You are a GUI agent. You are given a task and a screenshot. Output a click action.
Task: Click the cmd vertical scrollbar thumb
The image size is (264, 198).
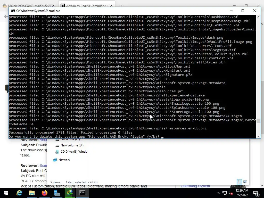258,121
